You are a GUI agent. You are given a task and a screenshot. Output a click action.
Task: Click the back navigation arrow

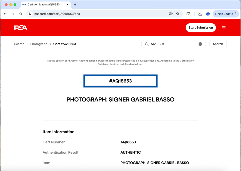[5, 14]
